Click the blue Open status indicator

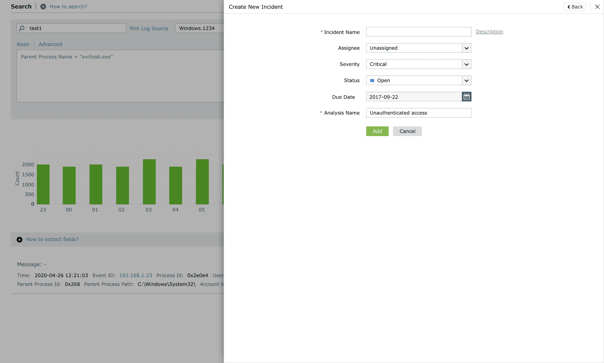coord(373,80)
